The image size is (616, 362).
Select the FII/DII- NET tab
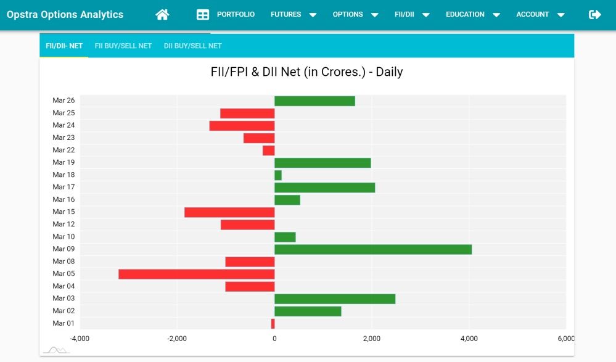point(64,46)
